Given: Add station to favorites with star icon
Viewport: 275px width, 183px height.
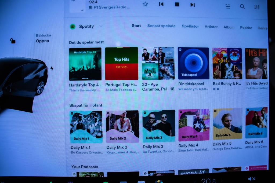Looking at the screenshot, I should [145, 4].
